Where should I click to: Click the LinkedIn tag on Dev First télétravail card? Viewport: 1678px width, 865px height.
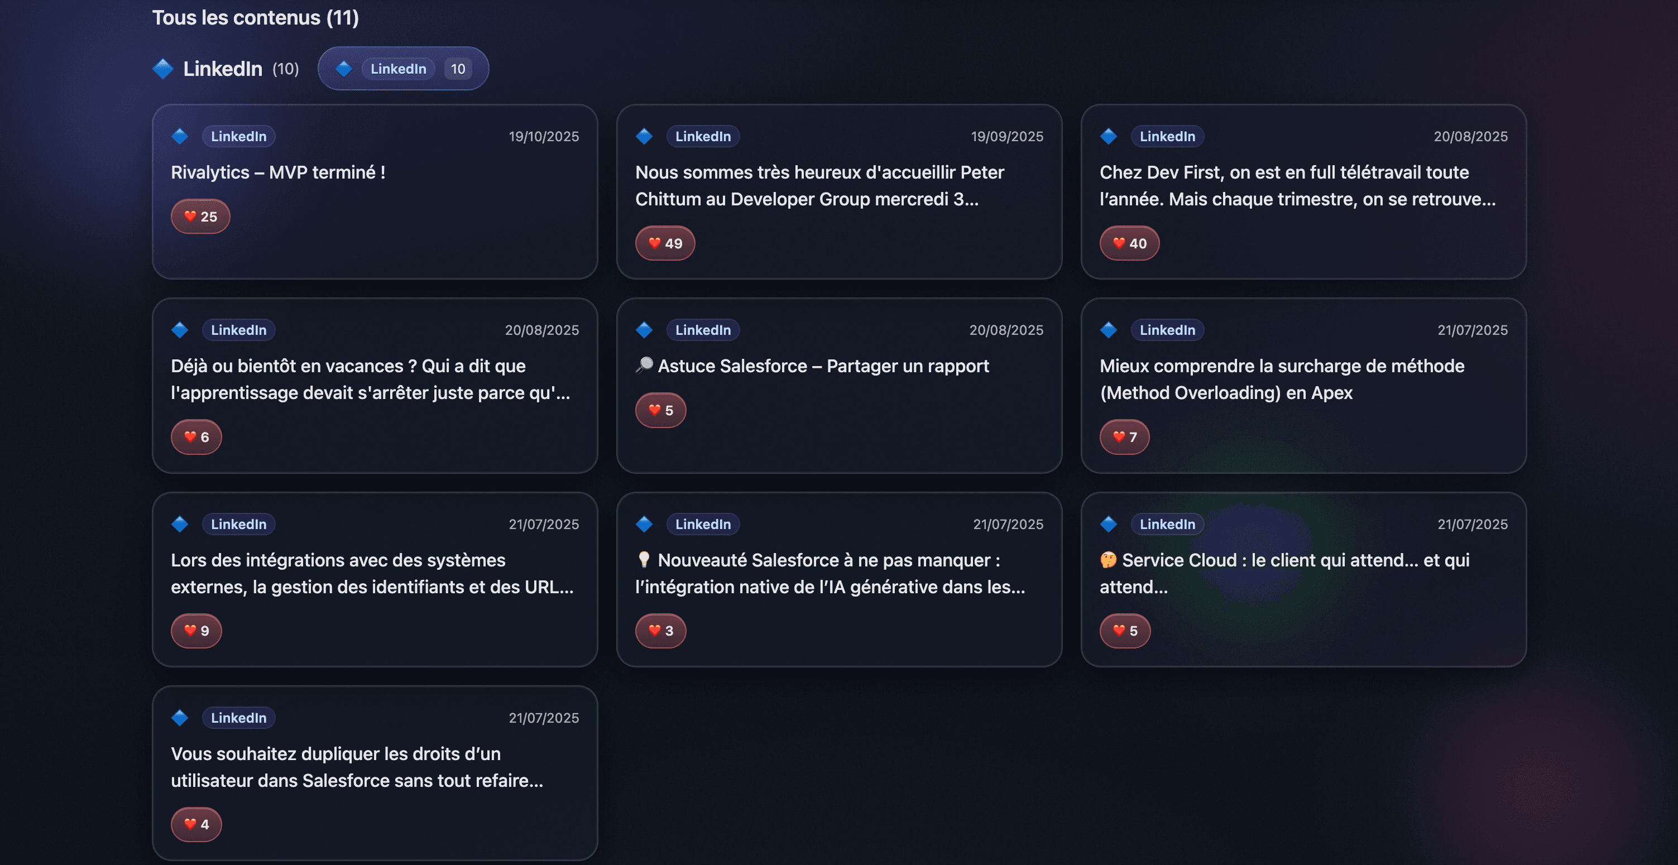click(1167, 136)
